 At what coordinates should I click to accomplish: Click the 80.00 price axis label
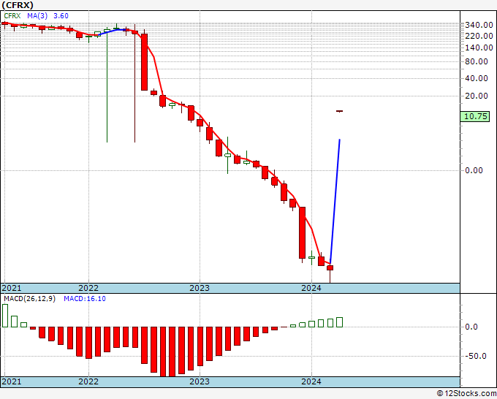(477, 61)
